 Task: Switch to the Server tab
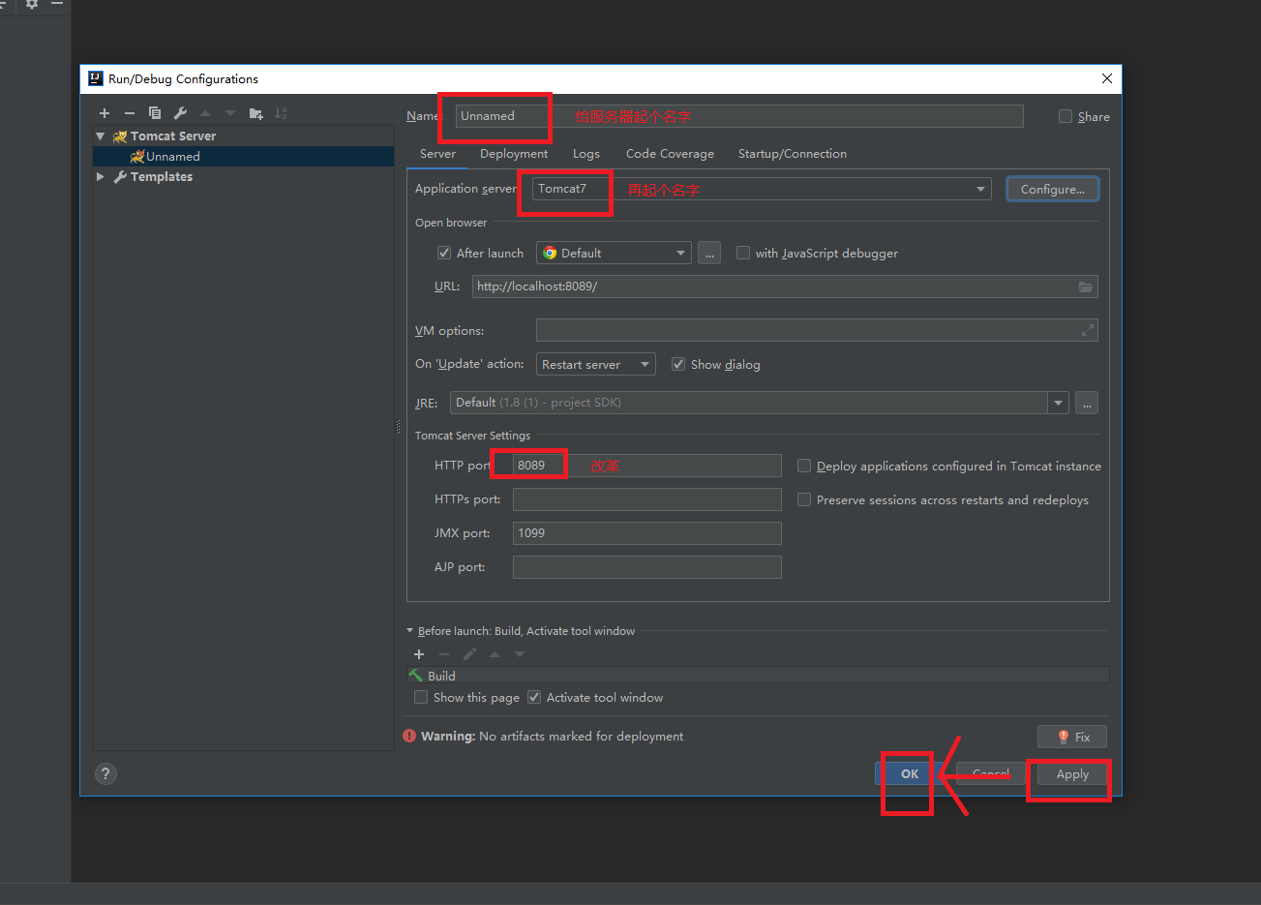tap(437, 154)
